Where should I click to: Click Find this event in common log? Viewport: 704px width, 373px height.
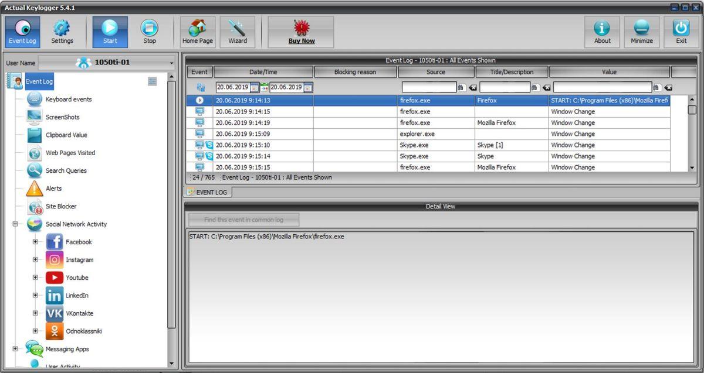pyautogui.click(x=243, y=220)
